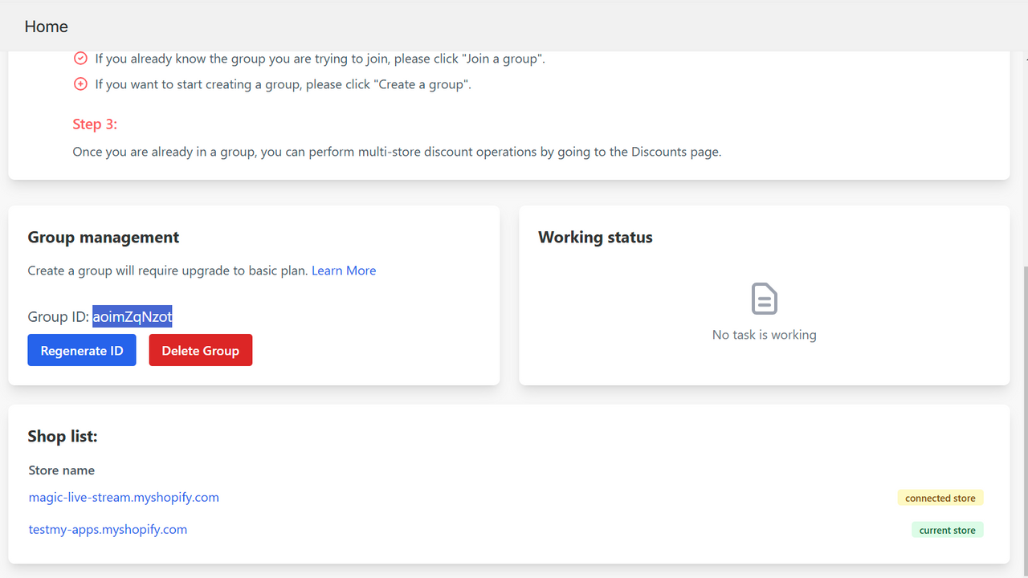The width and height of the screenshot is (1028, 578).
Task: Open magic-live-stream.myshopify.com store link
Action: click(x=124, y=497)
